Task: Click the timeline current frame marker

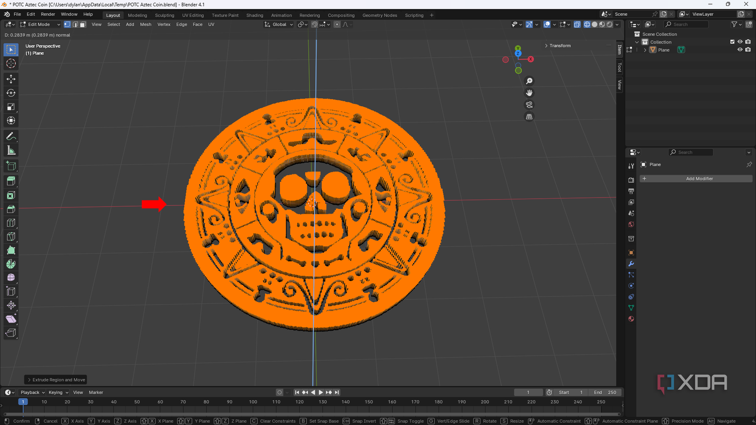Action: [x=23, y=402]
